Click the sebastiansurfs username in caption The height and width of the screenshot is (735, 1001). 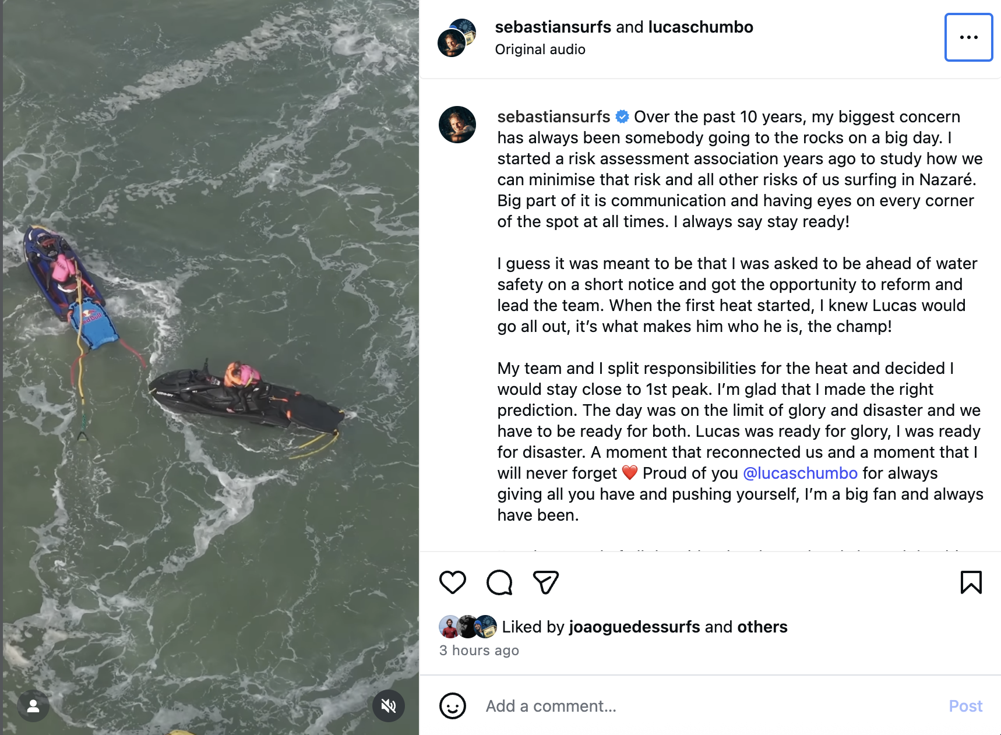click(554, 116)
